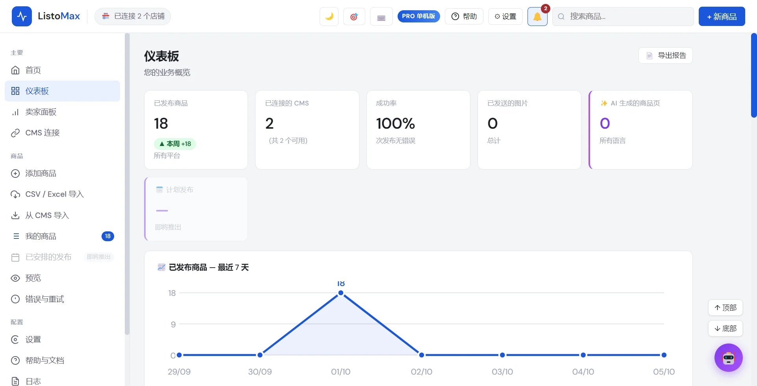Click the 从 CMS 导入 download icon
This screenshot has width=757, height=386.
(15, 215)
